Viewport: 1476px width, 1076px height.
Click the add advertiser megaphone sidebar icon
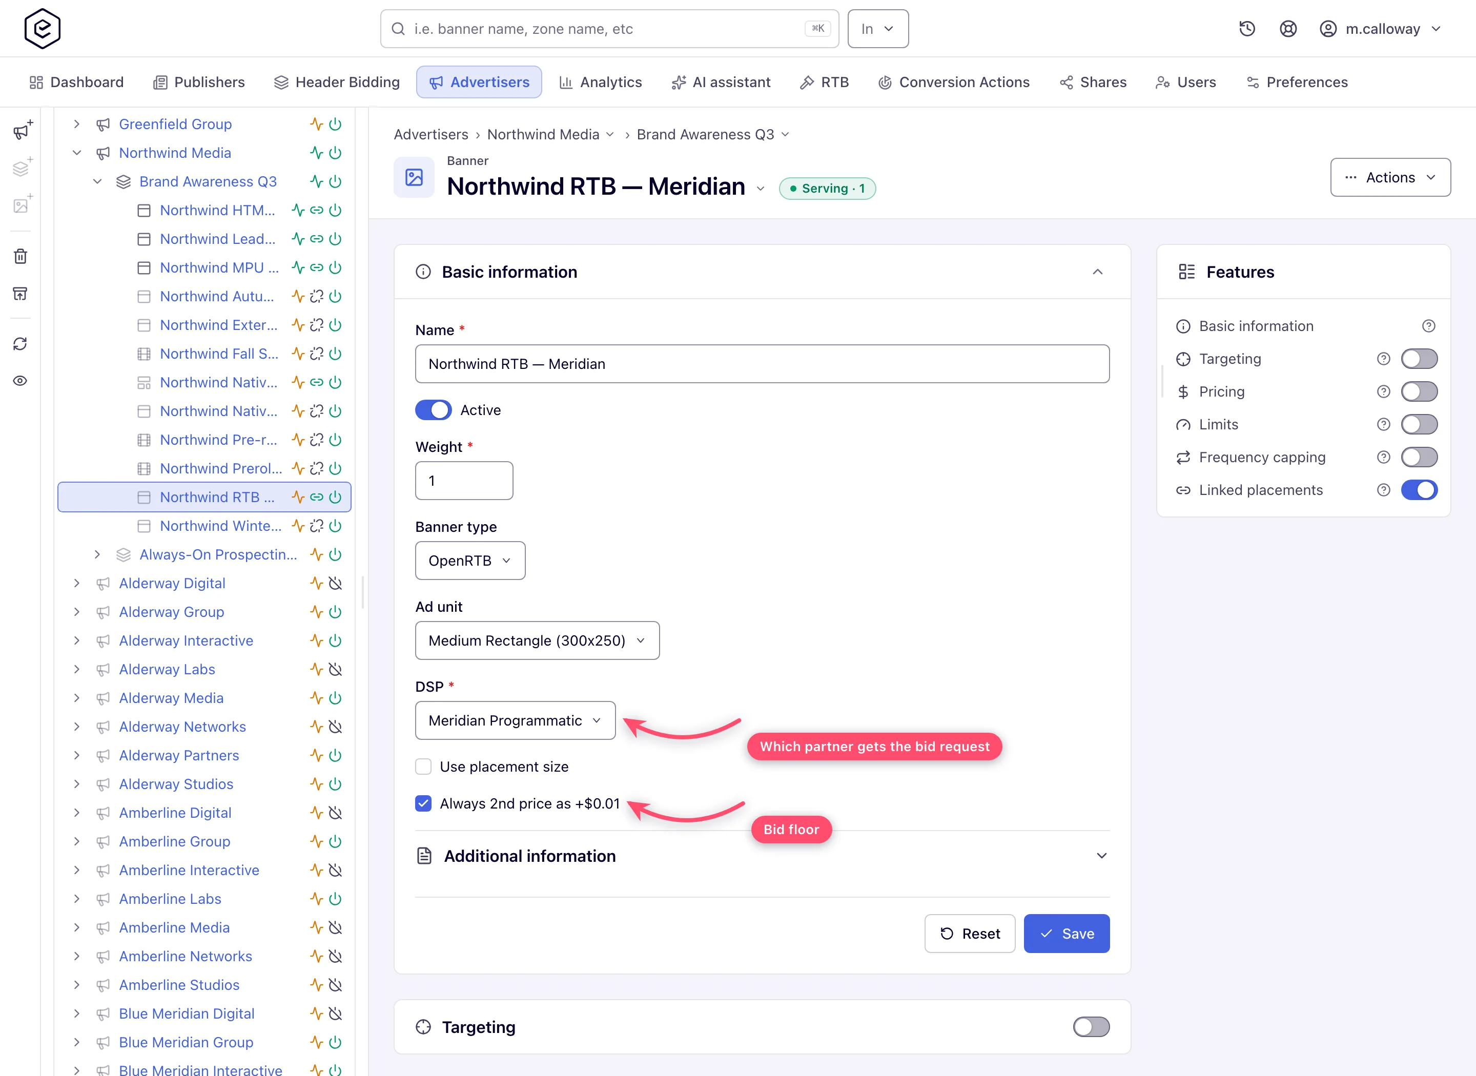(22, 130)
